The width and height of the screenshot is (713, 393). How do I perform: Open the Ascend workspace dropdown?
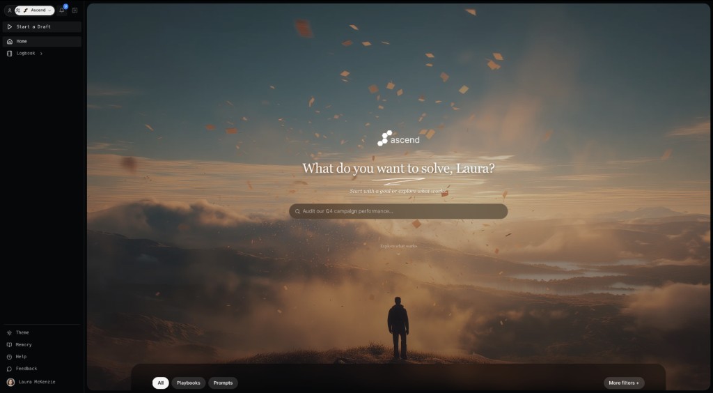coord(35,10)
